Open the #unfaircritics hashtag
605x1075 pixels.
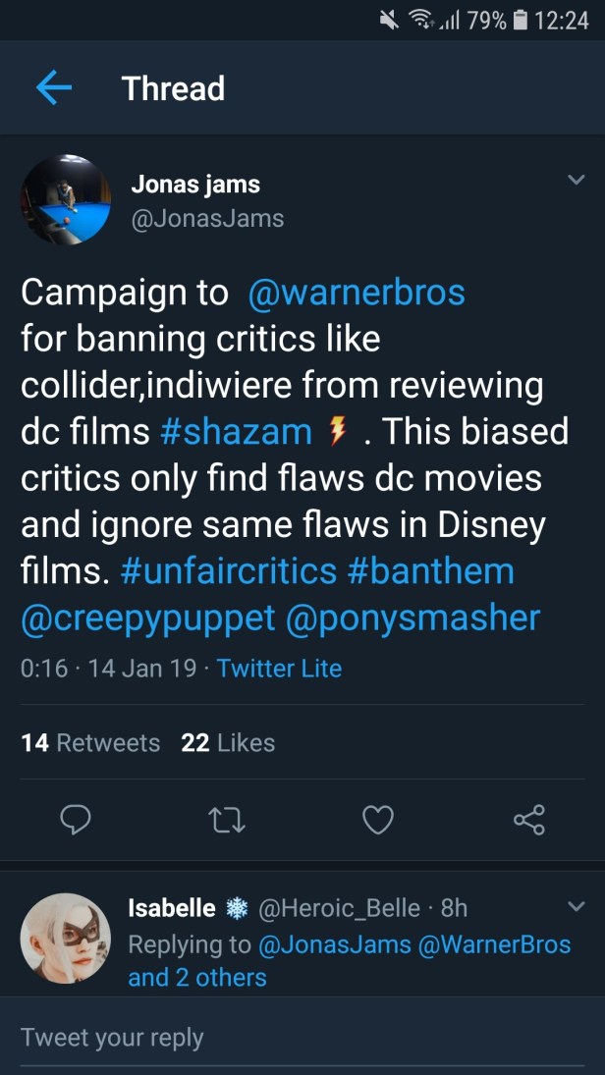[229, 571]
